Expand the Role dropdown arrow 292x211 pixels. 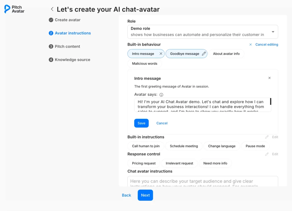pyautogui.click(x=273, y=32)
